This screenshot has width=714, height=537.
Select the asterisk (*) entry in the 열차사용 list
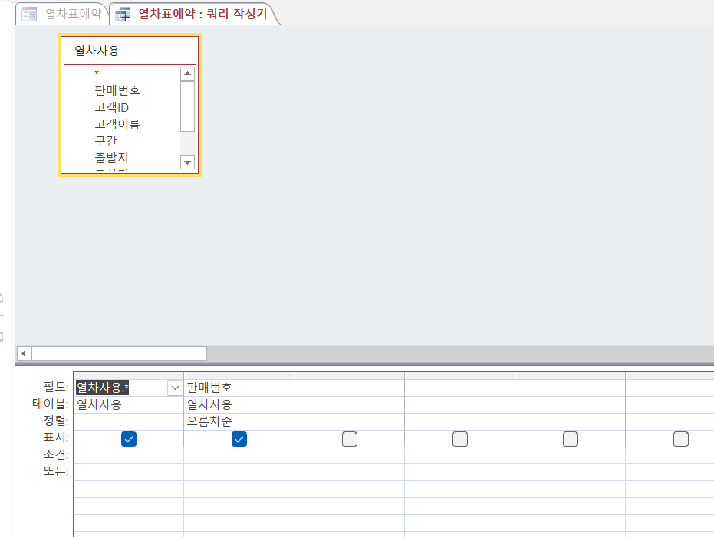point(97,74)
